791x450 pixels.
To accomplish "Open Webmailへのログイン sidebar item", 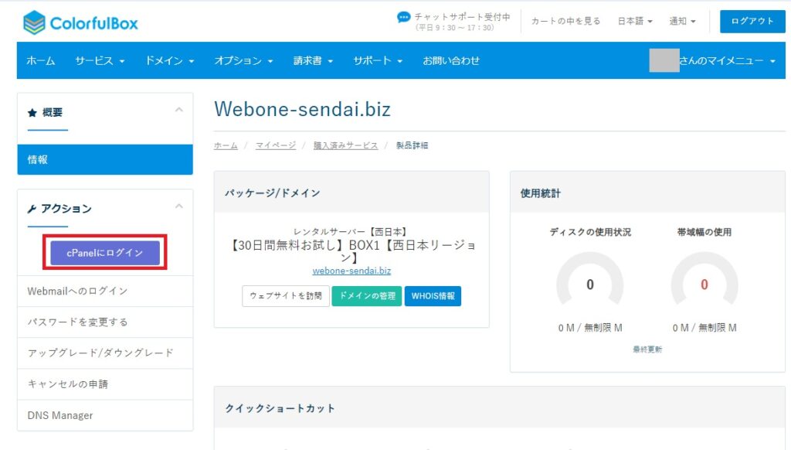I will (105, 291).
